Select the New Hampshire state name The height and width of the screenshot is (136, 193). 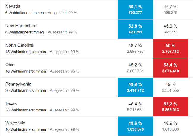[21, 26]
